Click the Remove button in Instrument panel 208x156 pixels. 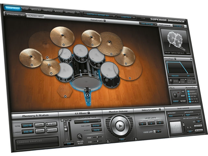point(198,126)
